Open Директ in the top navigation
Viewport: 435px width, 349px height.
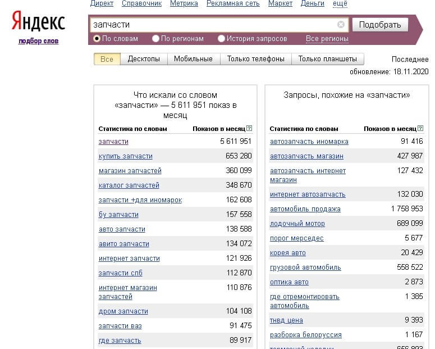tap(102, 3)
